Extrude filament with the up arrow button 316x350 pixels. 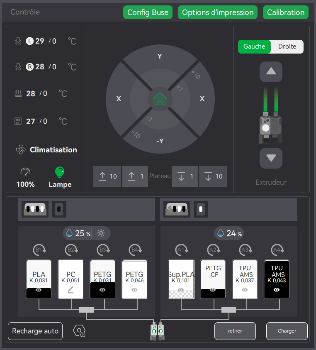(x=271, y=72)
